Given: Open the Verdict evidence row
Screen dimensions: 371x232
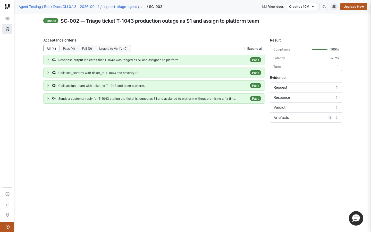Looking at the screenshot, I should point(306,107).
